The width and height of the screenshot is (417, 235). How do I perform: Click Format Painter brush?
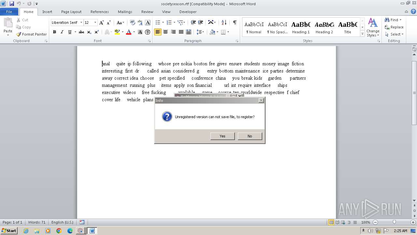[32, 34]
